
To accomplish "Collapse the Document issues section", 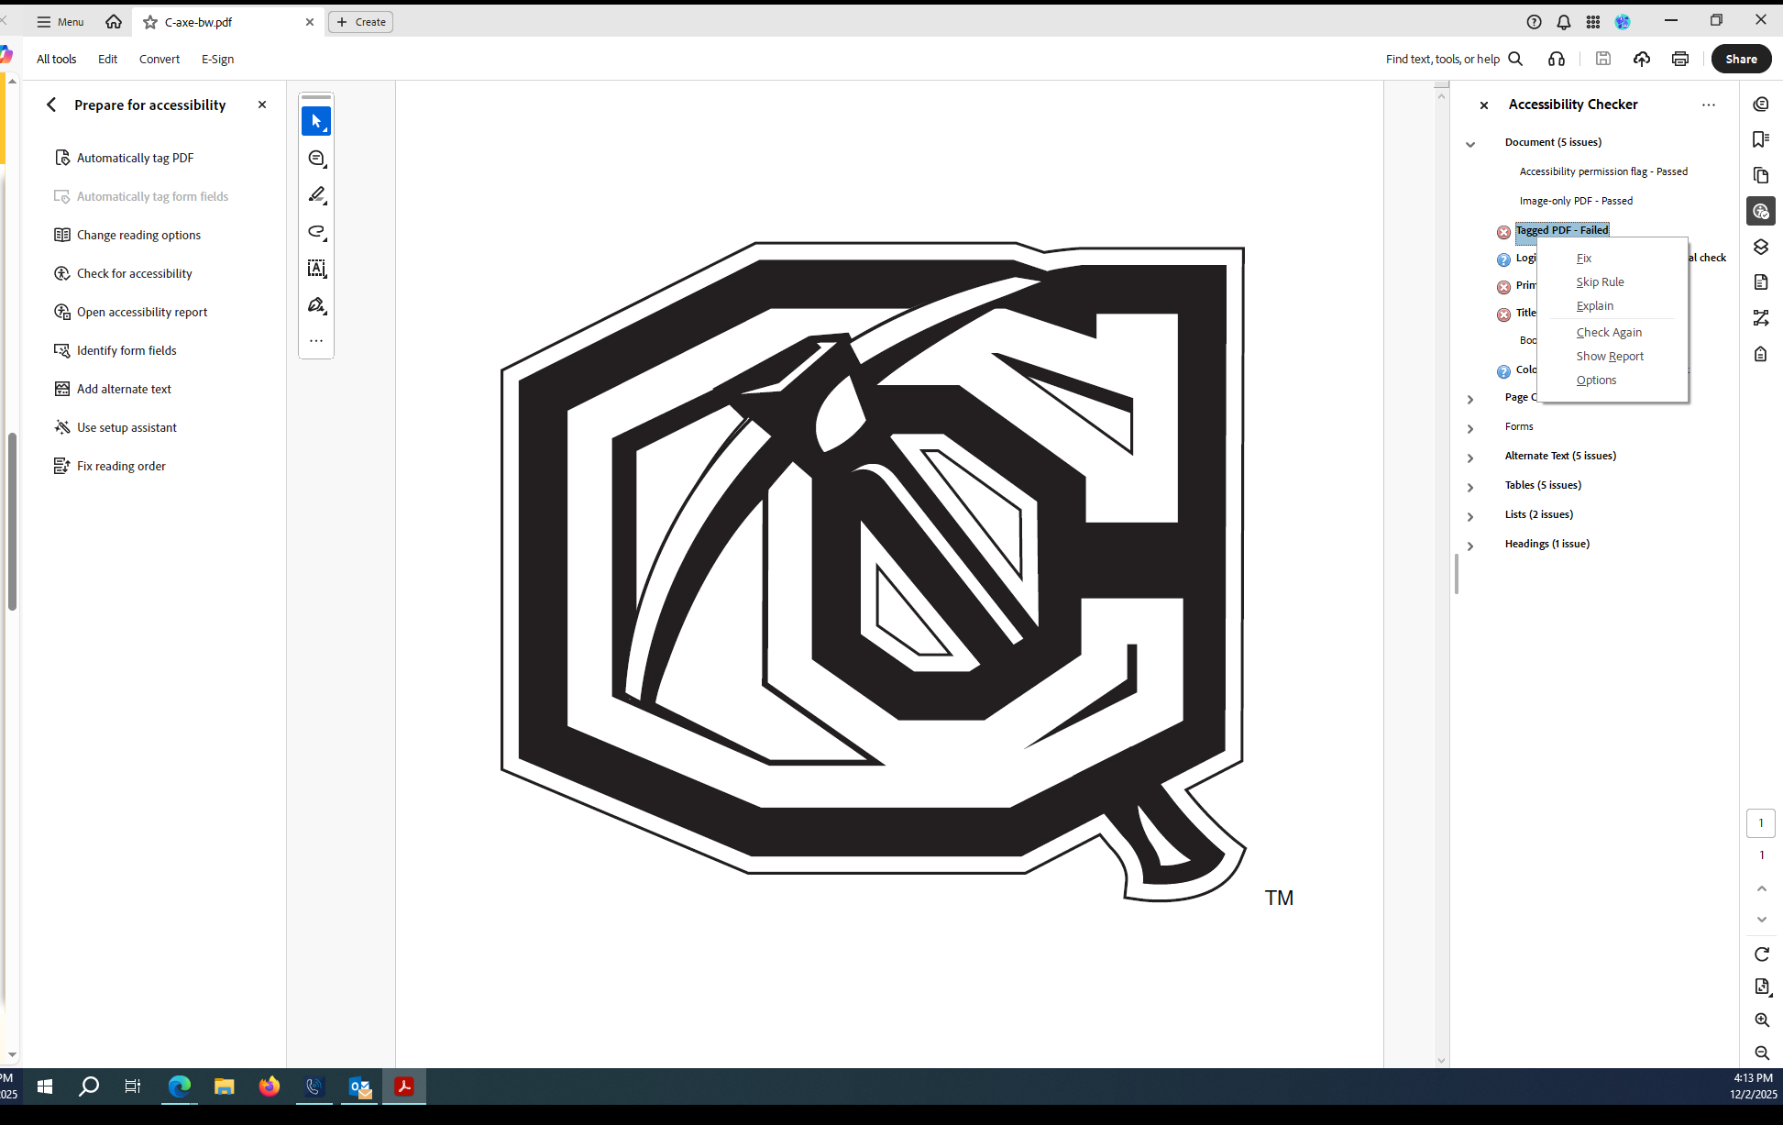I will pyautogui.click(x=1470, y=144).
